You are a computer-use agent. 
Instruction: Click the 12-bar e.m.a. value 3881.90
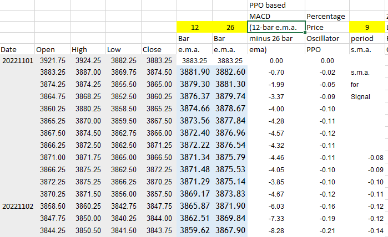coord(194,73)
